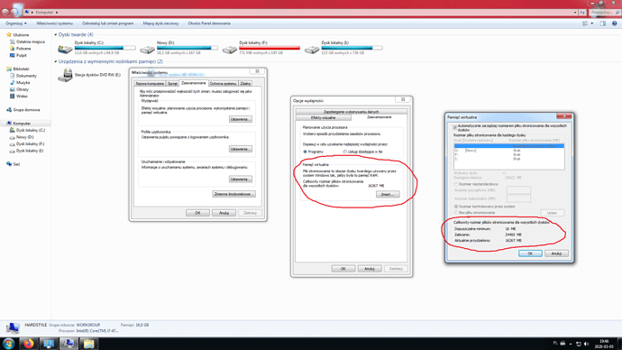Open the view options dropdown arrow

(x=592, y=23)
